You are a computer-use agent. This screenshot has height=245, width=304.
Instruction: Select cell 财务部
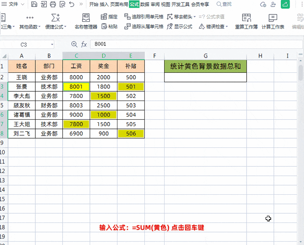click(49, 106)
